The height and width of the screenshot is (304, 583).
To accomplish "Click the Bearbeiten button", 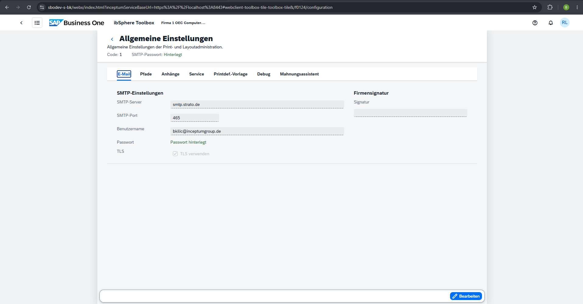I will pyautogui.click(x=466, y=296).
